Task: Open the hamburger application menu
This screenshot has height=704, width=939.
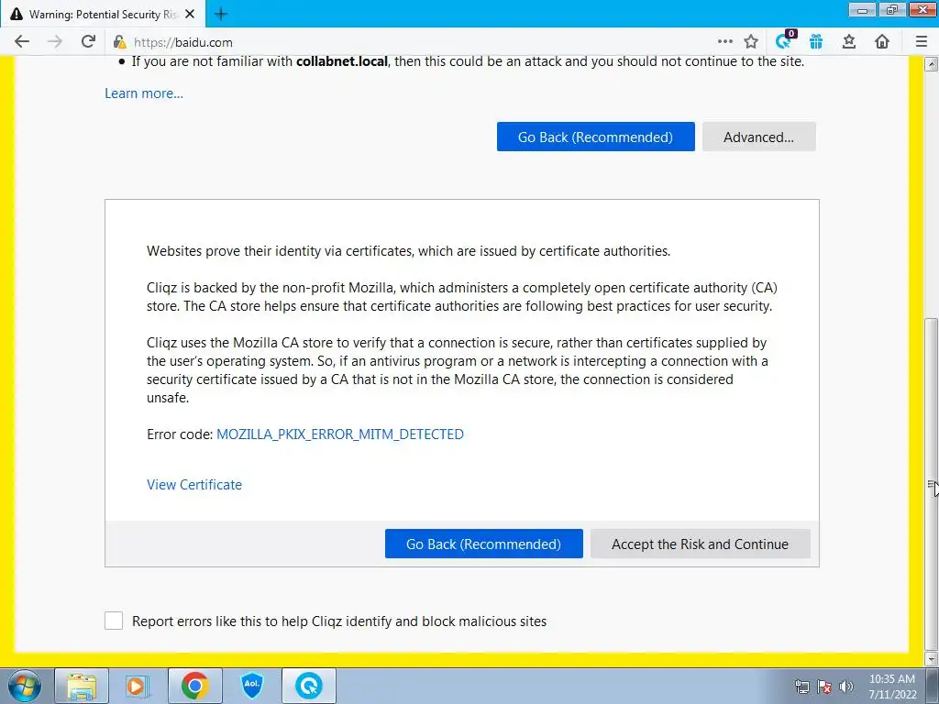Action: click(x=921, y=41)
